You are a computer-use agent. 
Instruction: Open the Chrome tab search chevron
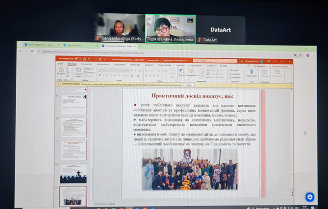(20, 45)
